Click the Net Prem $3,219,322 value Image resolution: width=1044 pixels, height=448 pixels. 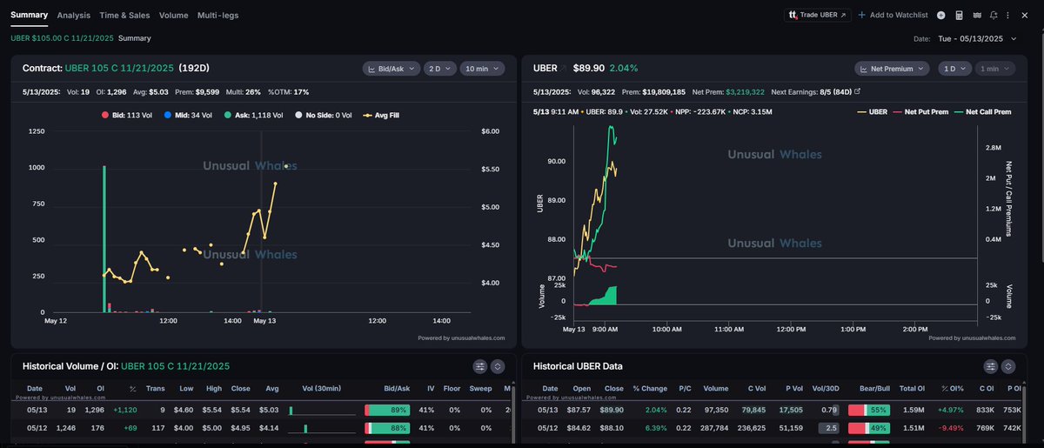point(745,90)
